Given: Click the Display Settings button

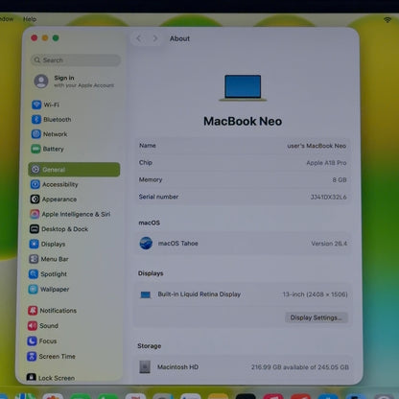Looking at the screenshot, I should [x=317, y=317].
